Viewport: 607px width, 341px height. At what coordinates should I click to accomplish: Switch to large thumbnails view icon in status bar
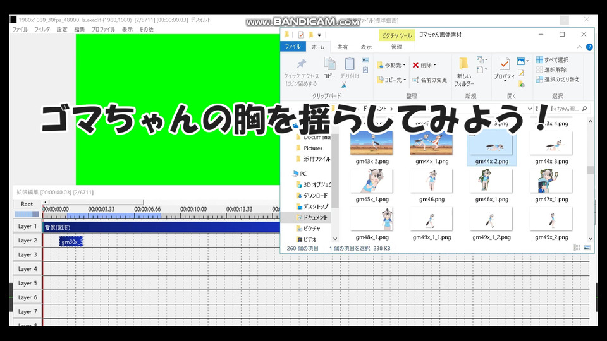[587, 248]
